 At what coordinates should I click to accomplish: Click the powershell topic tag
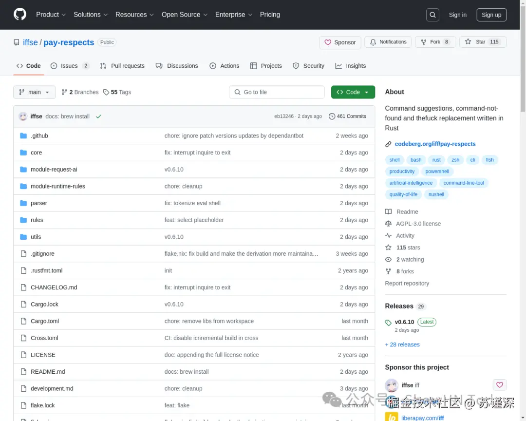437,171
